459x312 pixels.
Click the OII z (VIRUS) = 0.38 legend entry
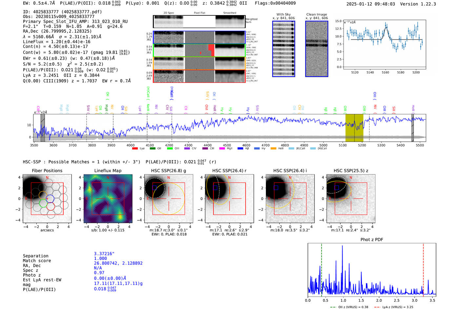point(349,307)
